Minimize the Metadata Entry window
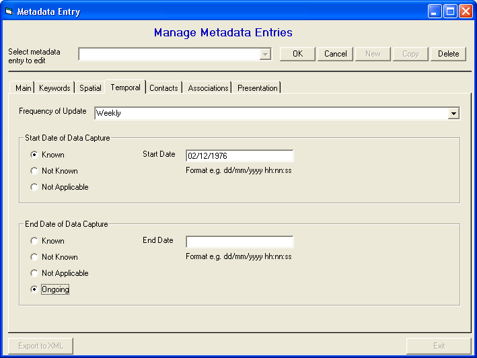This screenshot has height=358, width=477. click(435, 11)
